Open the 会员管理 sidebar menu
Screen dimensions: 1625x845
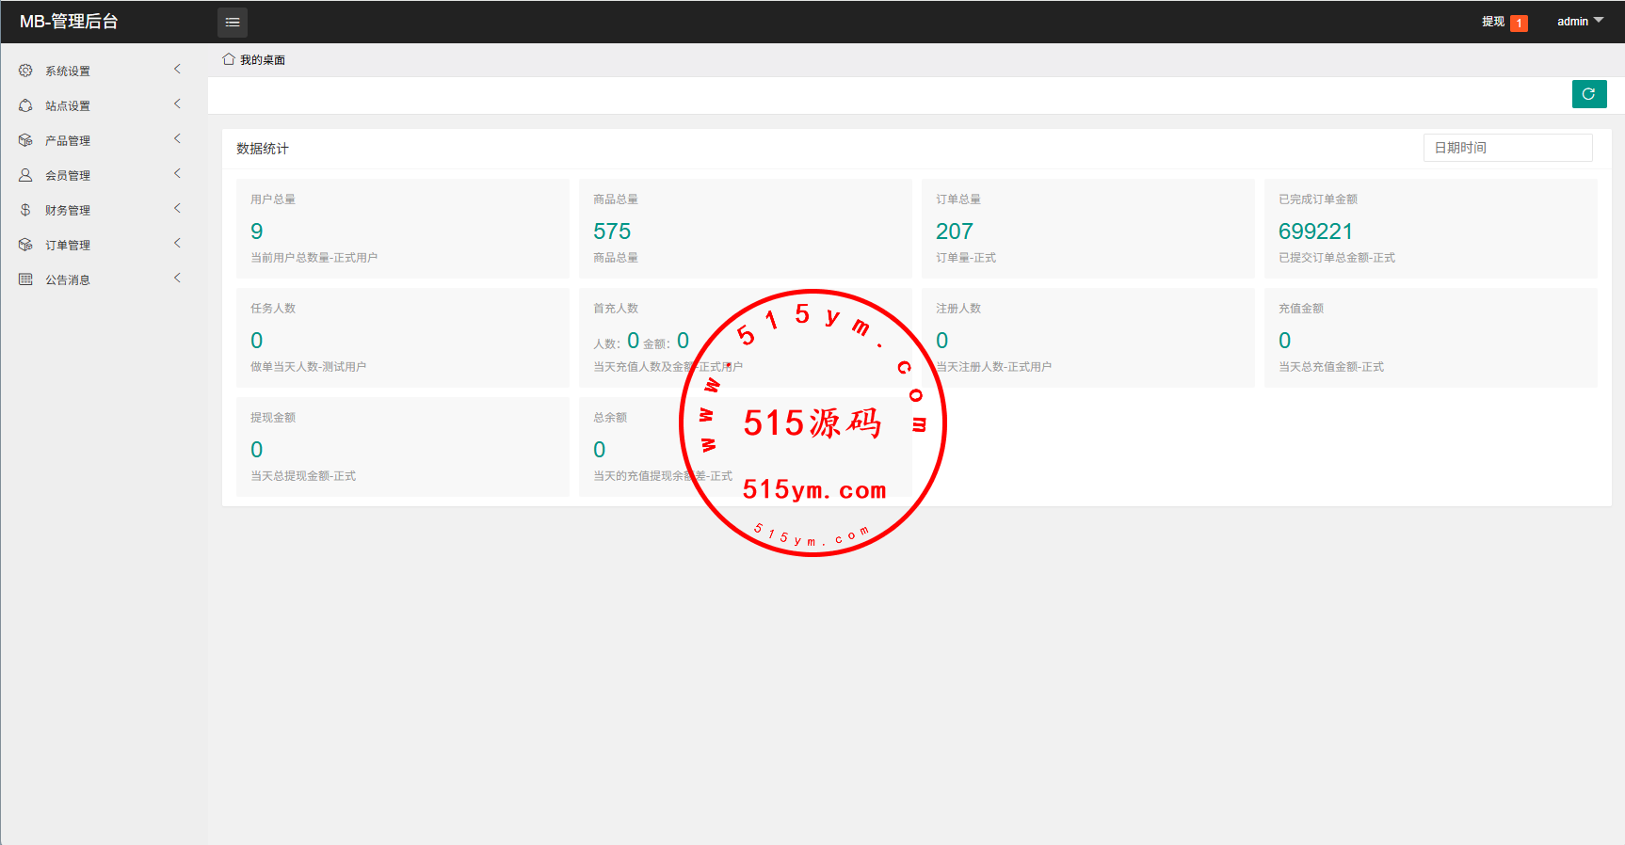68,176
